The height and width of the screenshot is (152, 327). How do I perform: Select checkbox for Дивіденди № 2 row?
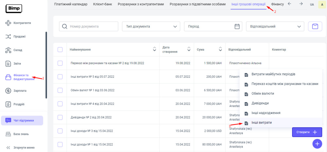pyautogui.click(x=60, y=117)
